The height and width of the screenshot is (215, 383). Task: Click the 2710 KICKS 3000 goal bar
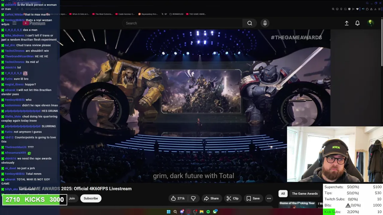coord(35,200)
